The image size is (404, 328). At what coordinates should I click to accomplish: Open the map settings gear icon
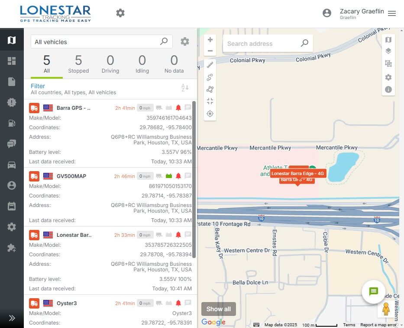click(388, 77)
